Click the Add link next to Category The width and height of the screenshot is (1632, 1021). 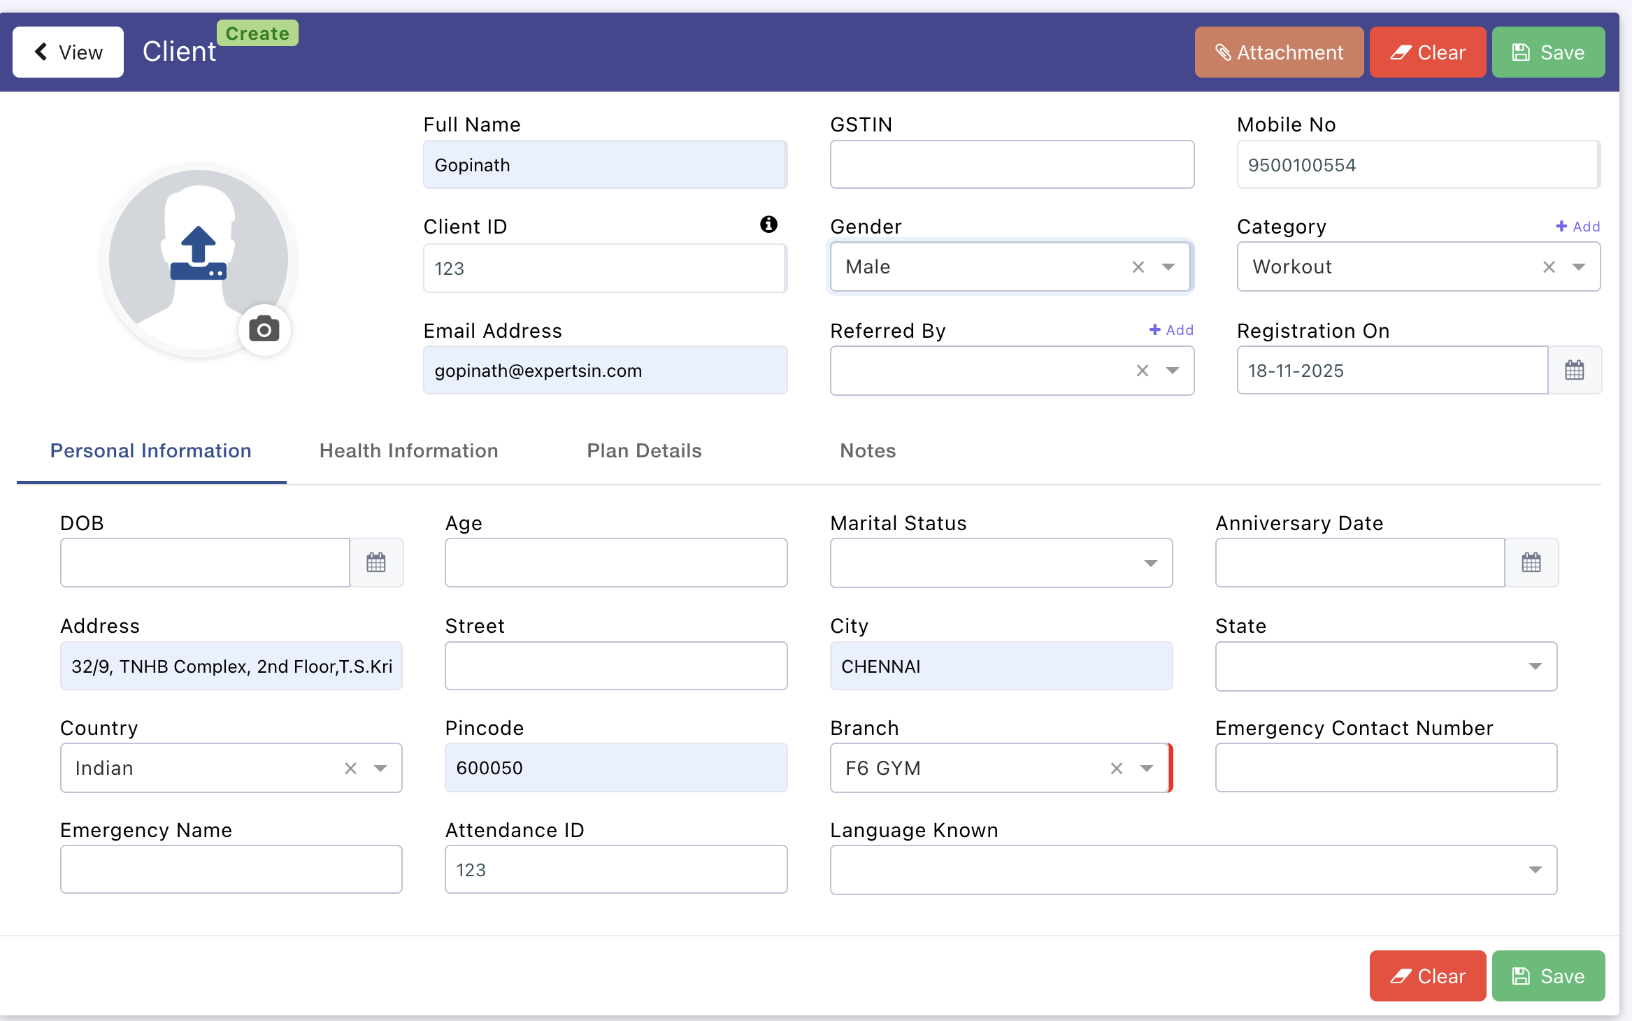(x=1577, y=227)
